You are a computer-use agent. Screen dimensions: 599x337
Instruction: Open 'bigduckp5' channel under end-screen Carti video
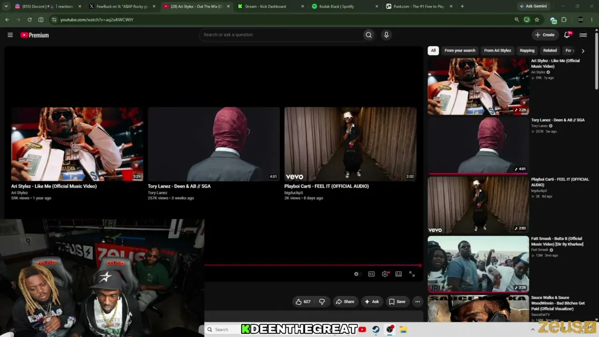coord(294,193)
